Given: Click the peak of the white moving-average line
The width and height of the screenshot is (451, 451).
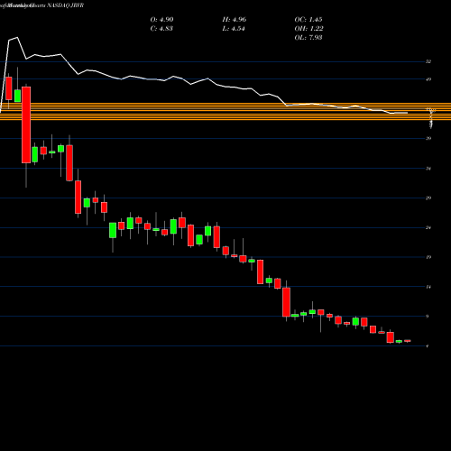Looking at the screenshot, I should point(17,37).
